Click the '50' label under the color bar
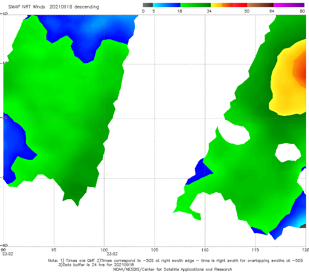The image size is (309, 272). coord(247,11)
